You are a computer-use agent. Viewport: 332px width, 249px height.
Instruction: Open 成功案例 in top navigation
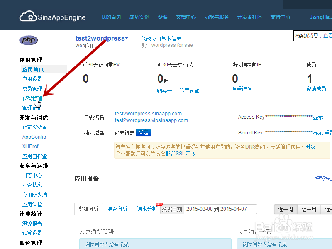[139, 17]
